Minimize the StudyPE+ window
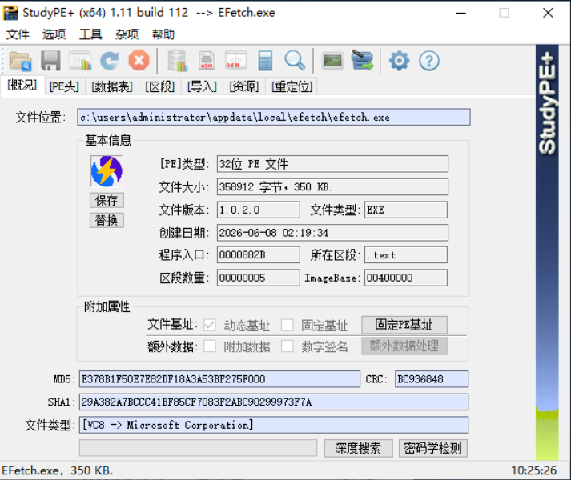 point(461,13)
